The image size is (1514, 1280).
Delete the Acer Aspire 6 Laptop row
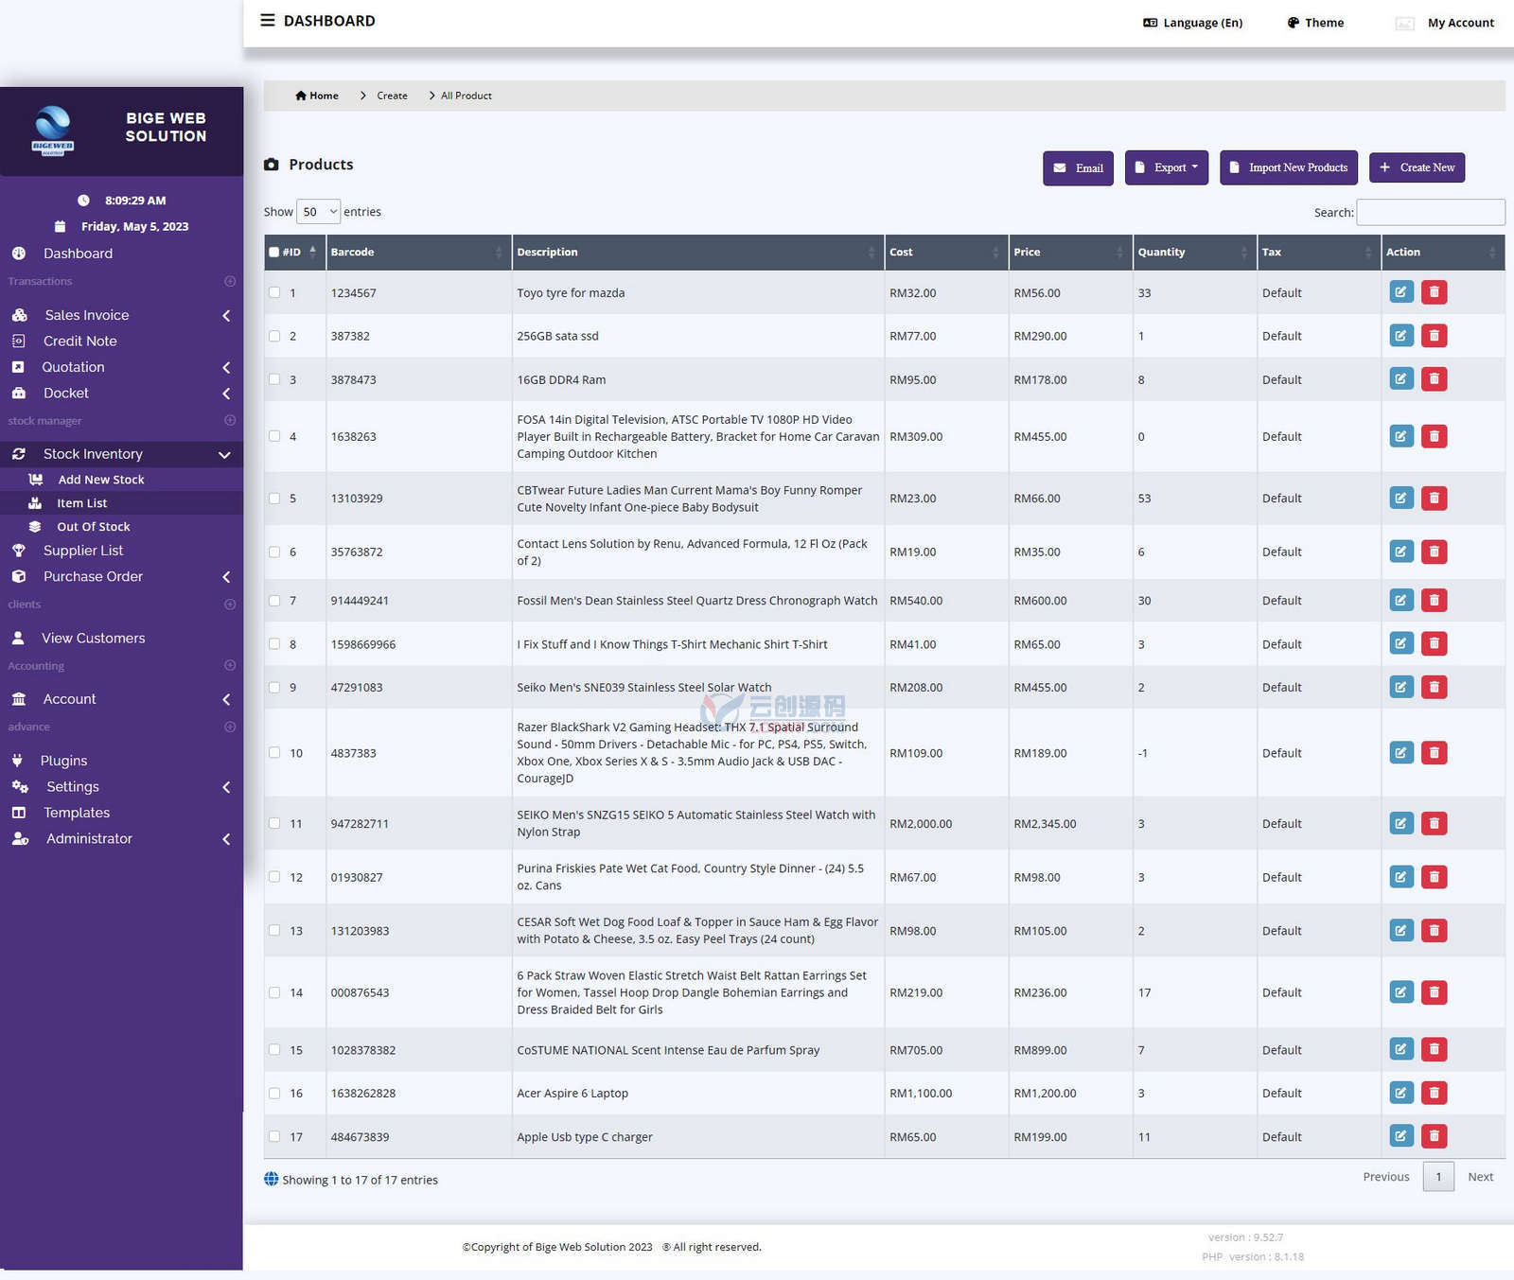coord(1435,1093)
